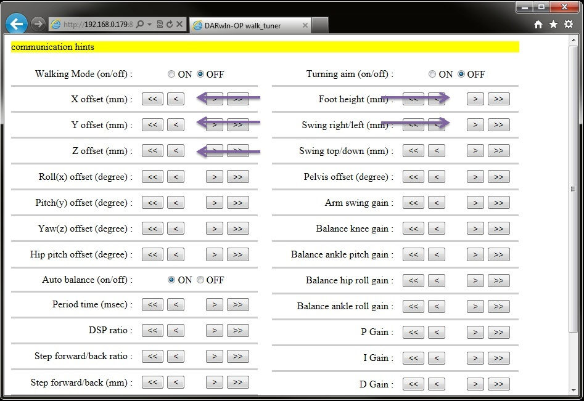Increase Hip pitch offset by large step (>>)

click(238, 254)
